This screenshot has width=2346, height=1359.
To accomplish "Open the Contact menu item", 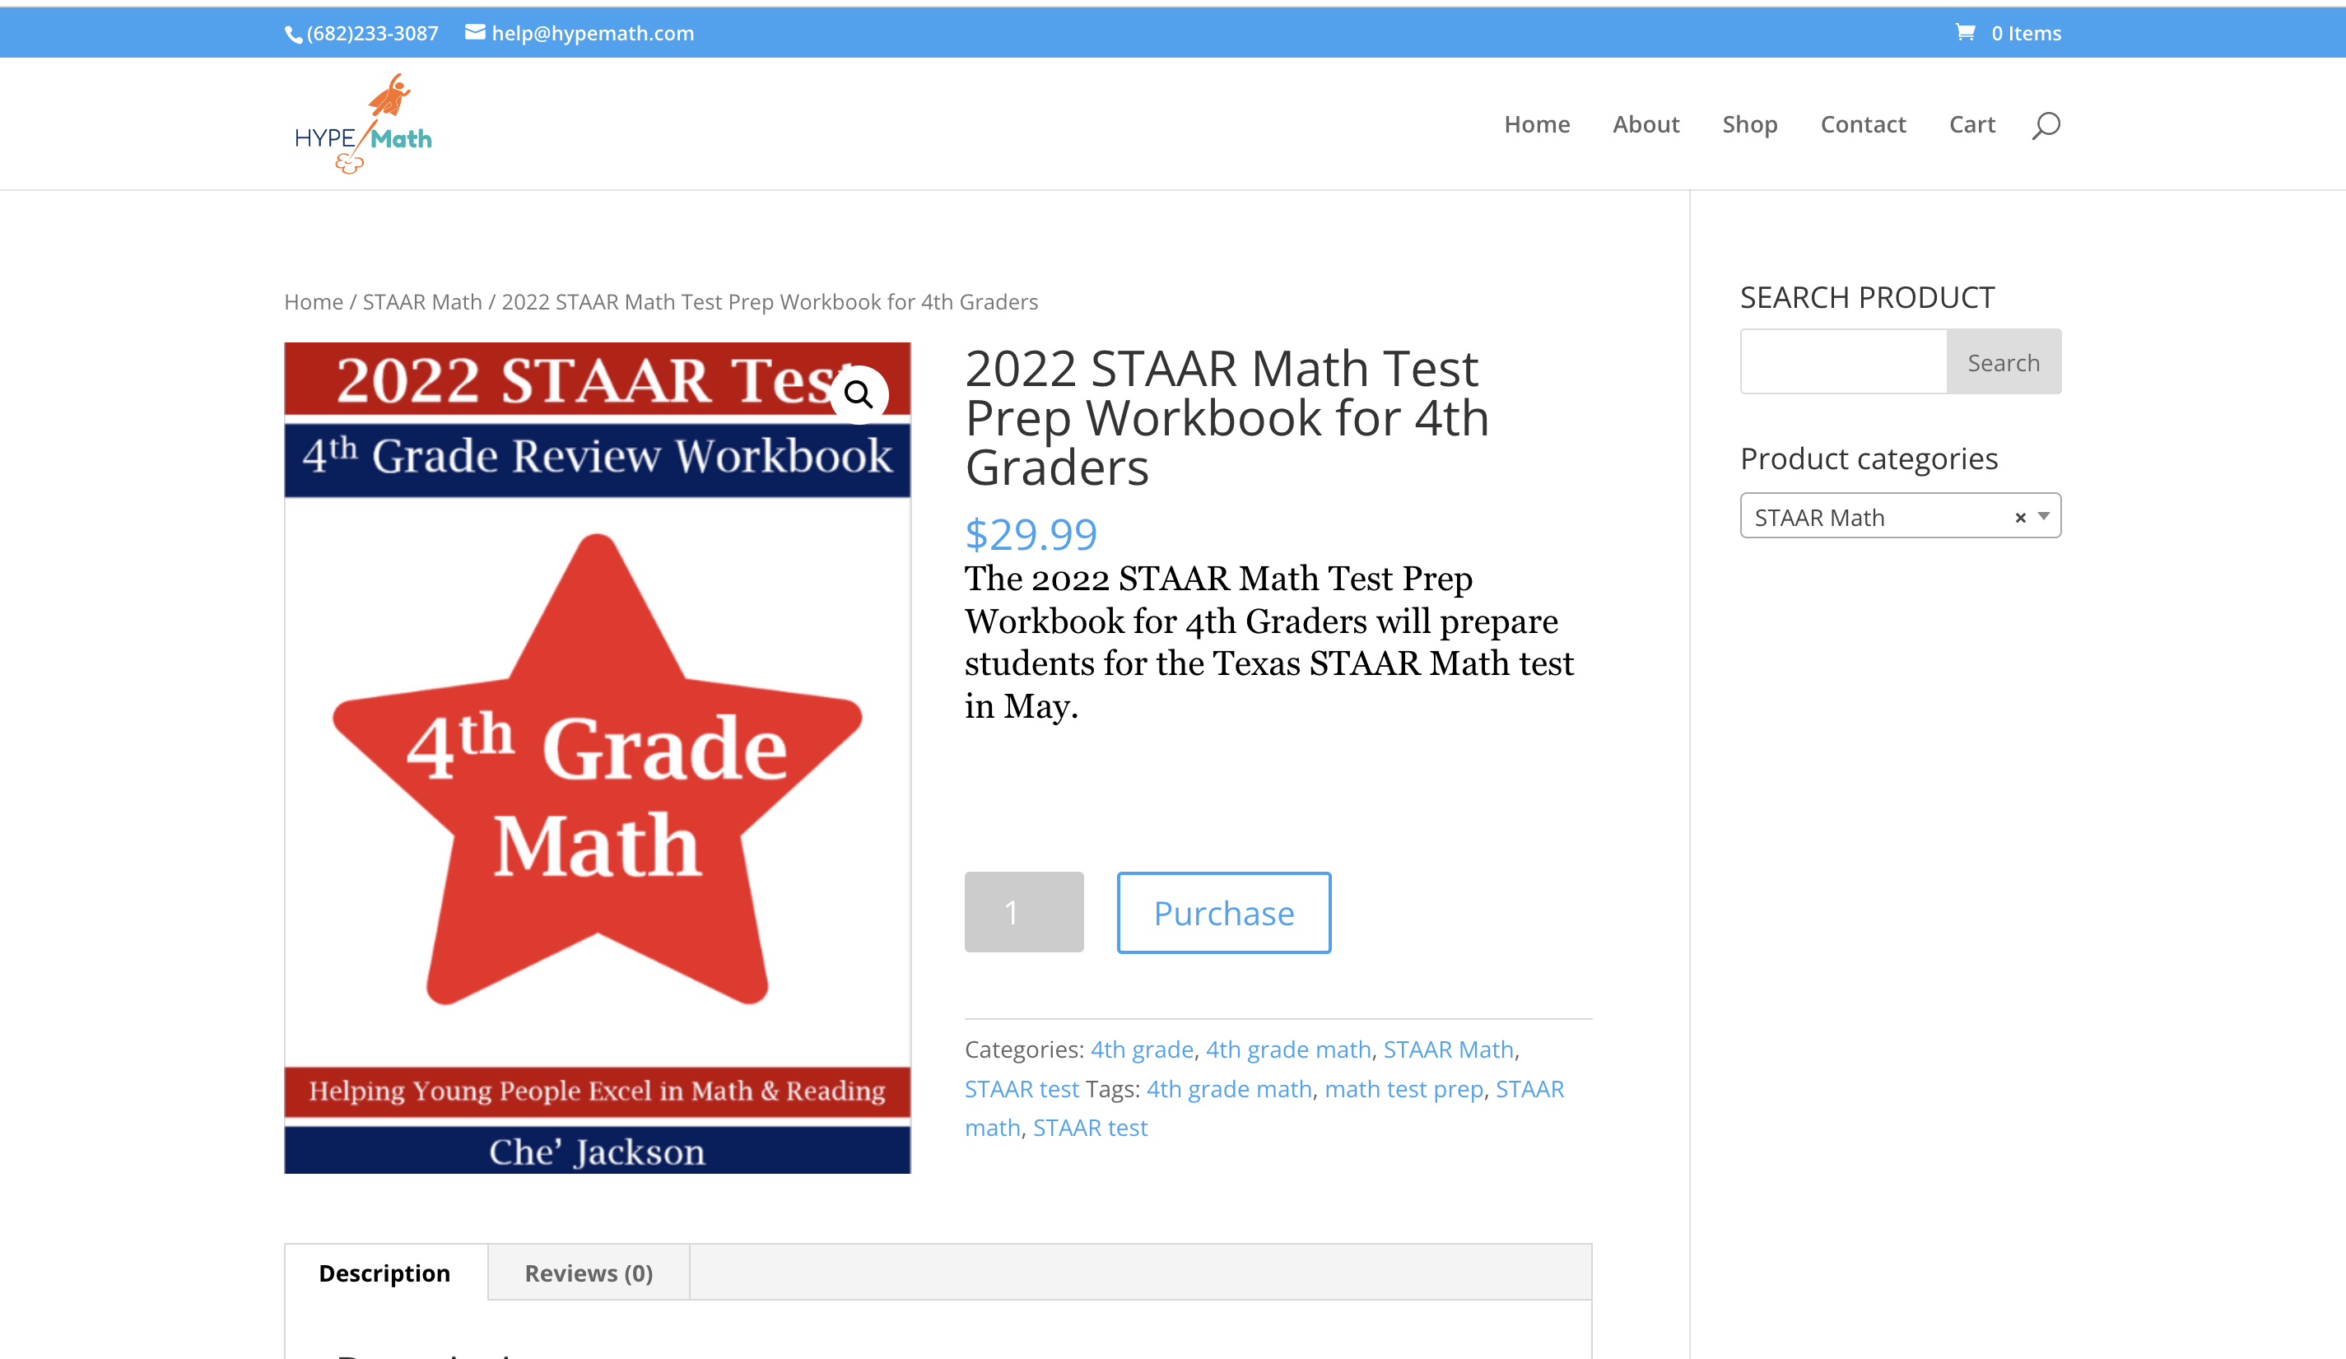I will (1862, 123).
